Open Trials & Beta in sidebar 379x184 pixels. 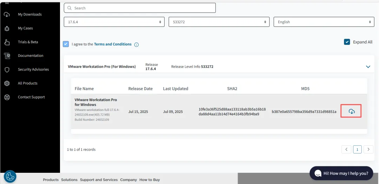(28, 42)
